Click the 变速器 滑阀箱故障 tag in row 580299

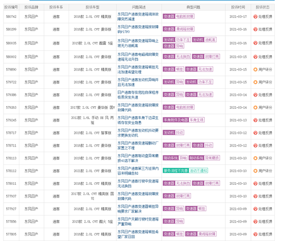tap(178, 29)
